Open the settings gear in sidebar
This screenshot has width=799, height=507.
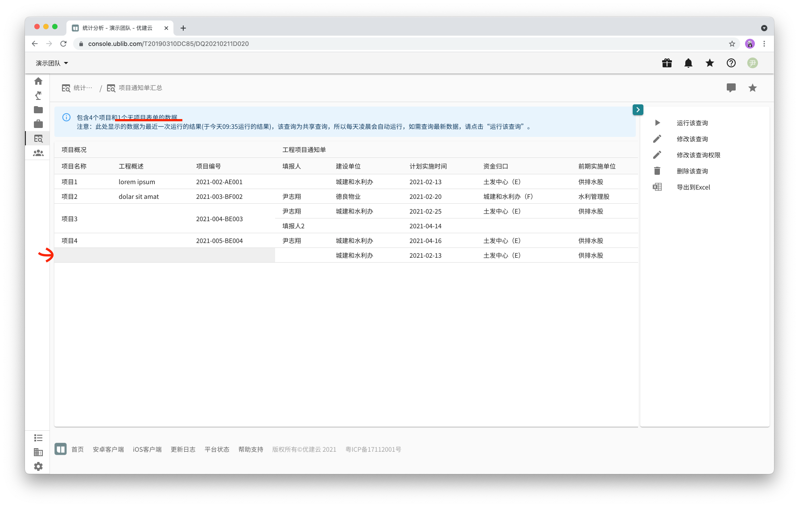[x=38, y=466]
